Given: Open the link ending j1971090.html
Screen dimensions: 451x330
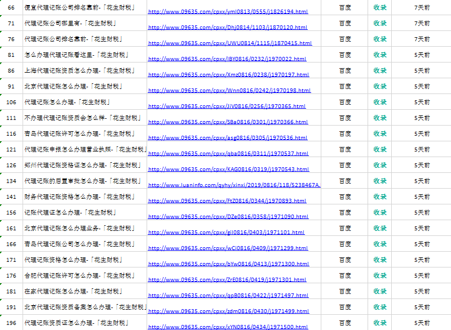Looking at the screenshot, I should [228, 217].
